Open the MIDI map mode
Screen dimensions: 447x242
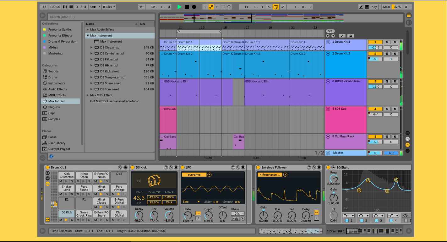386,7
